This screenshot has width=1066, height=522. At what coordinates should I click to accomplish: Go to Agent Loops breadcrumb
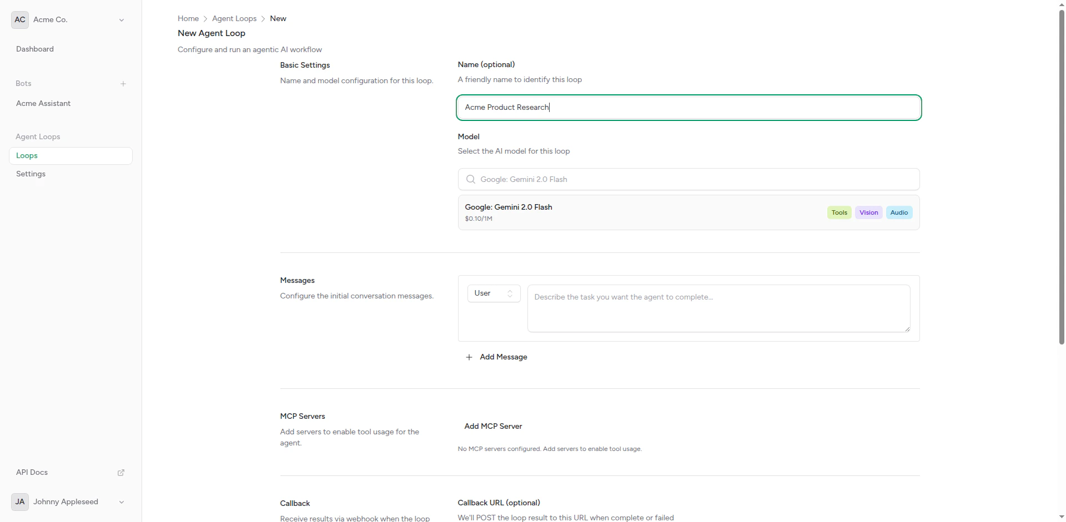[x=234, y=18]
